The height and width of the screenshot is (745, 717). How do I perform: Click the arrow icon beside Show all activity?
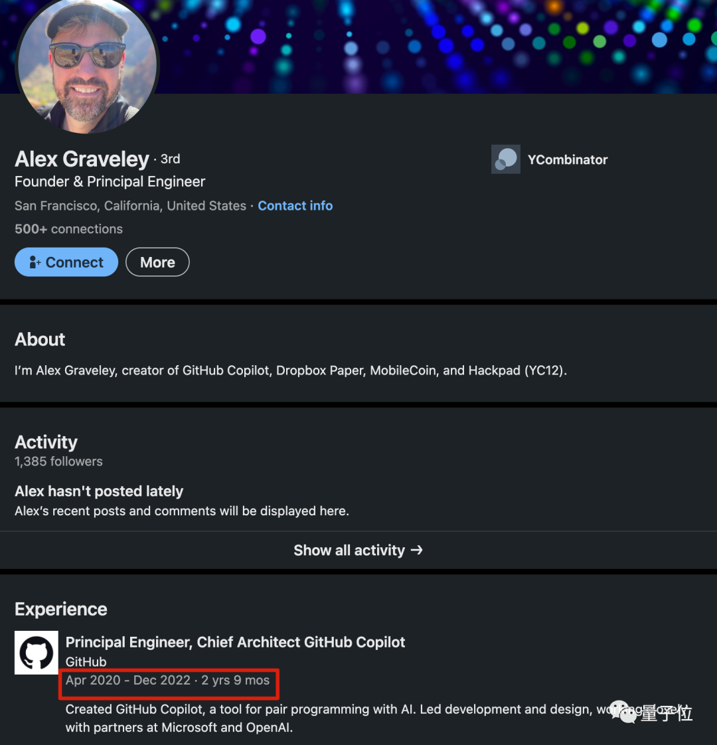[x=417, y=550]
